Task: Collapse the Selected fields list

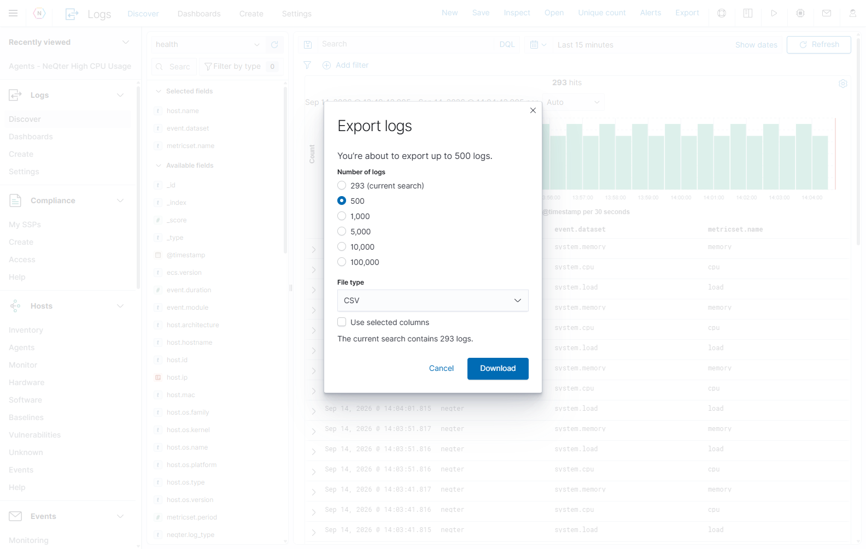Action: coord(159,91)
